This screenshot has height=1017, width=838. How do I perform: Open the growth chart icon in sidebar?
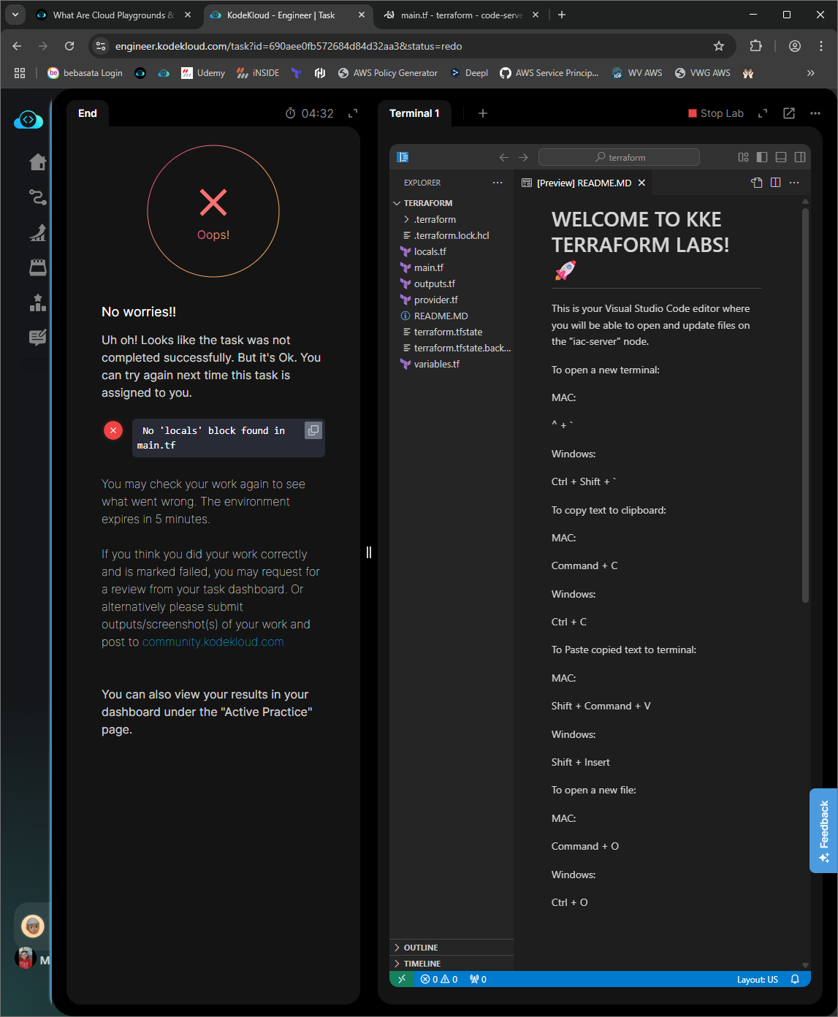tap(37, 232)
